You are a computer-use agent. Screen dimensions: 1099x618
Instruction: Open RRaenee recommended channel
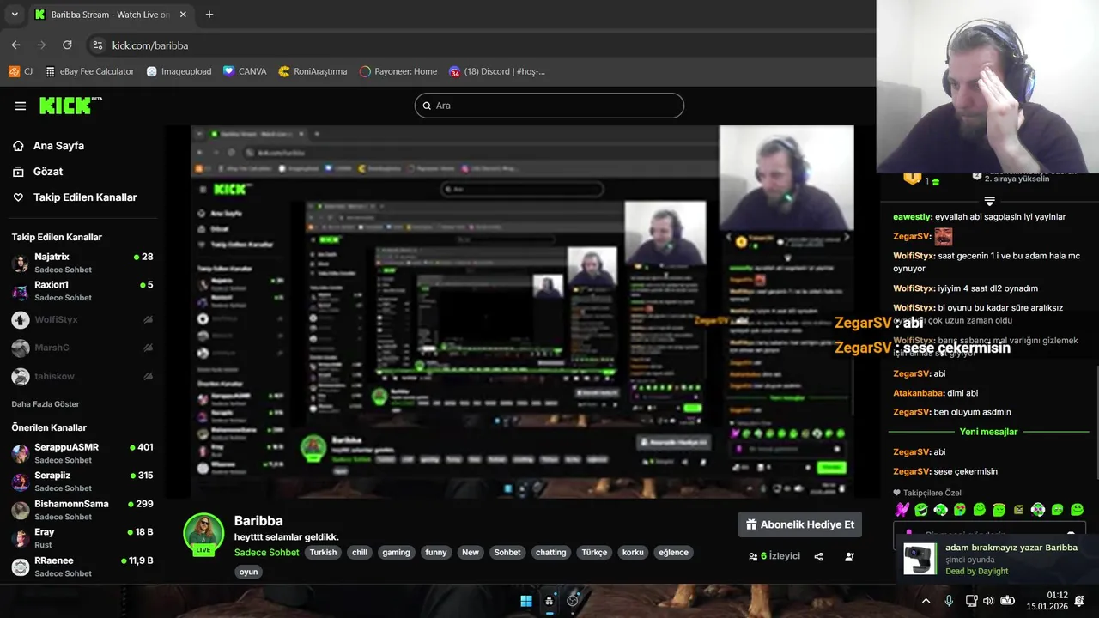(82, 566)
